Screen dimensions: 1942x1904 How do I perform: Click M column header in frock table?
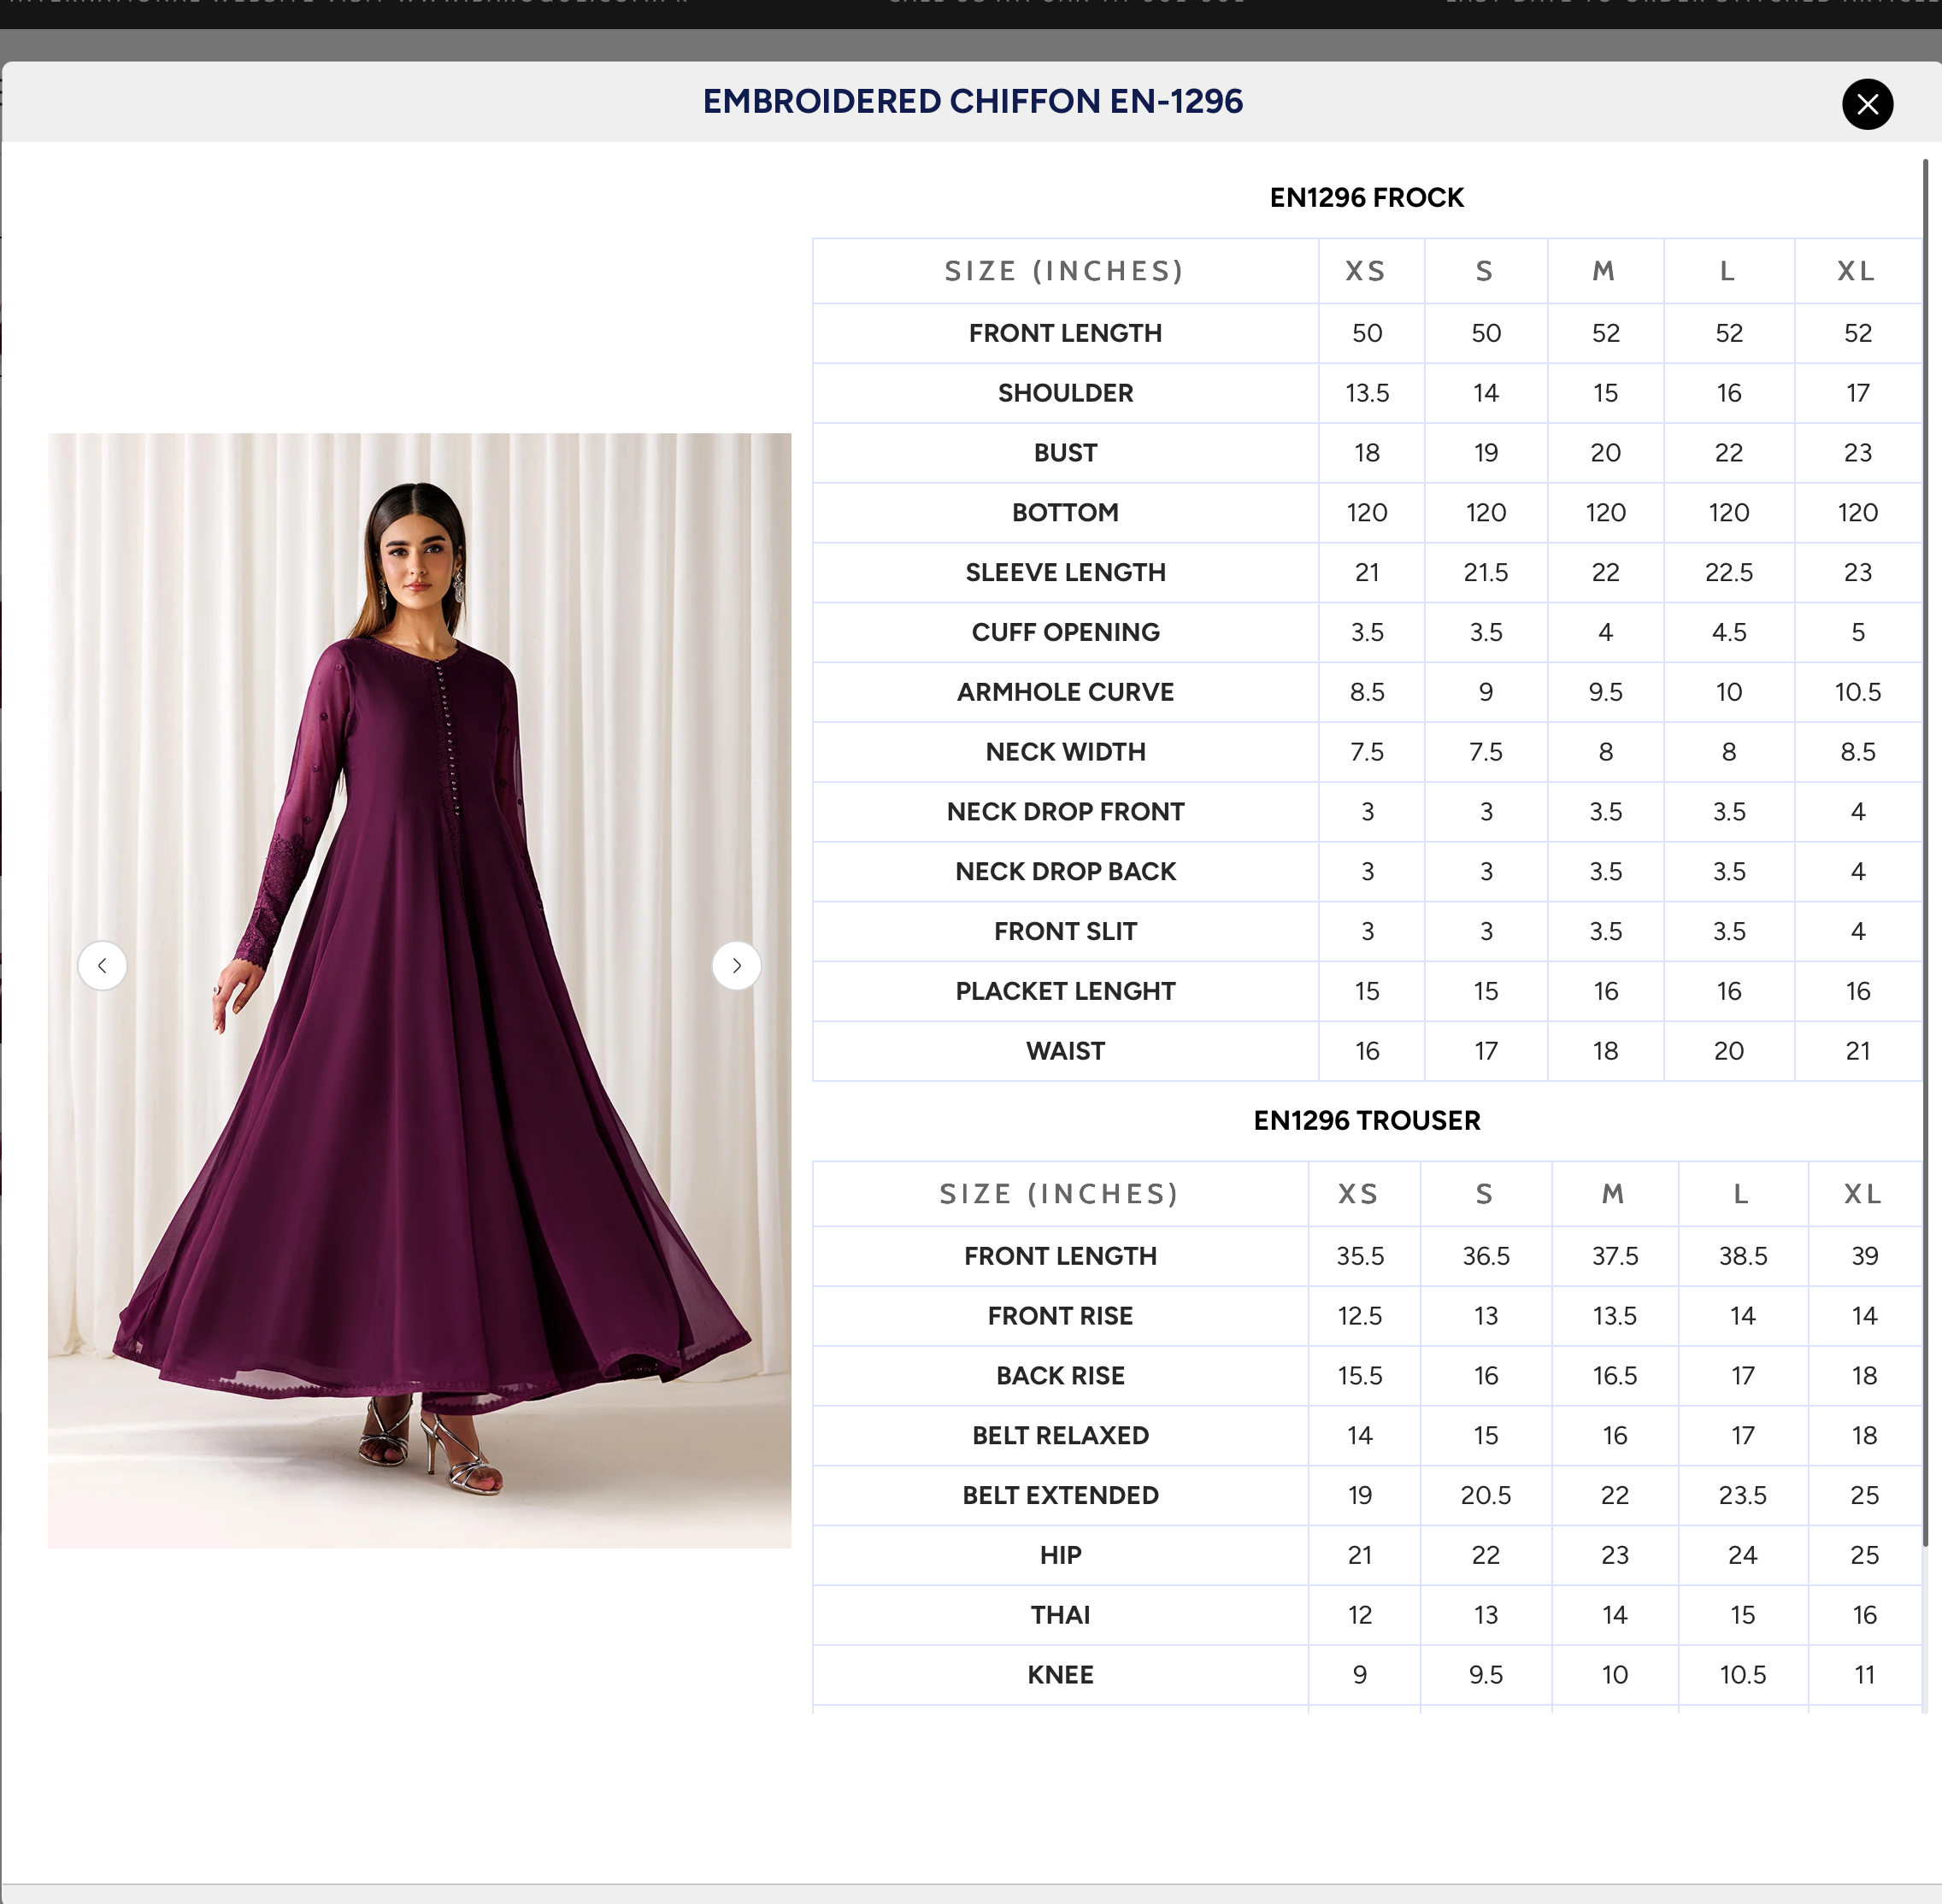[x=1604, y=271]
